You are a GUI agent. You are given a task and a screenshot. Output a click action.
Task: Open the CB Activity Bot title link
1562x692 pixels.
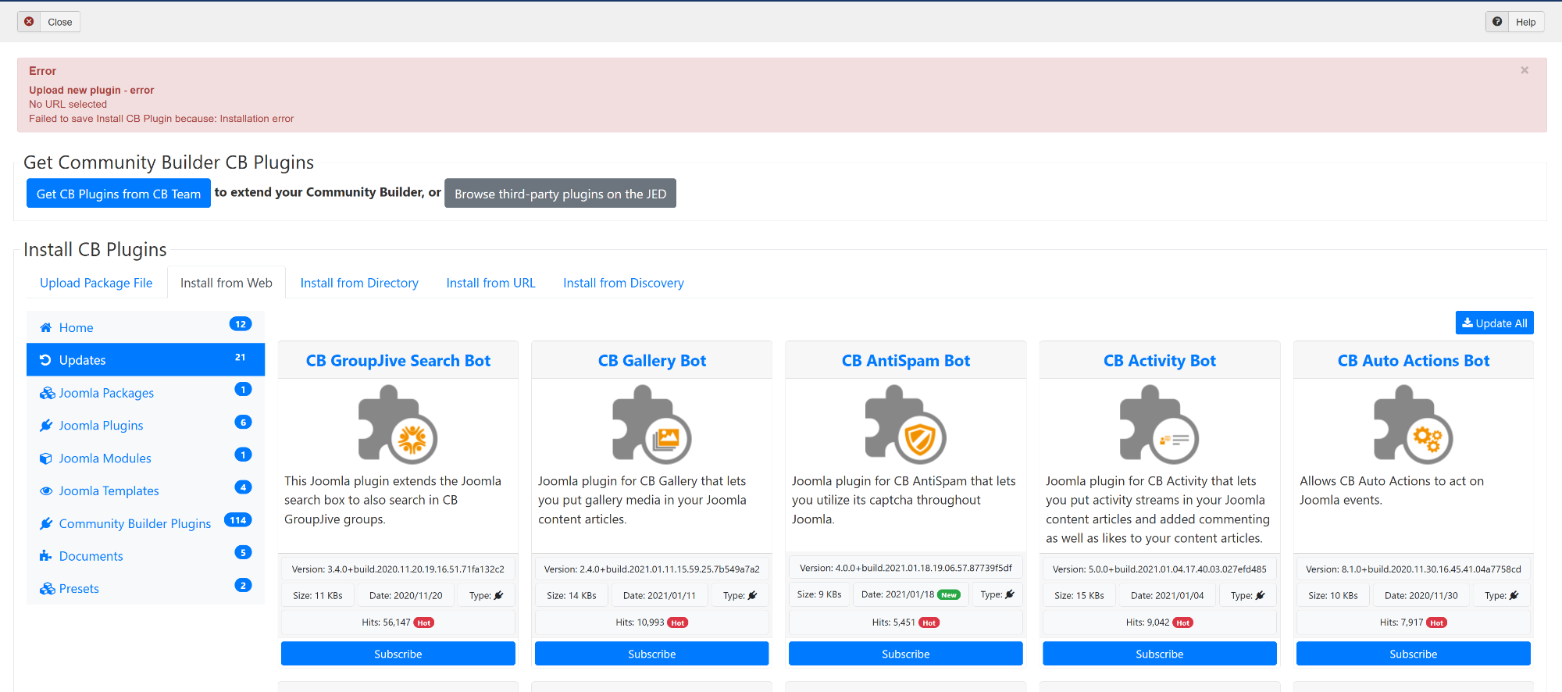pyautogui.click(x=1160, y=361)
